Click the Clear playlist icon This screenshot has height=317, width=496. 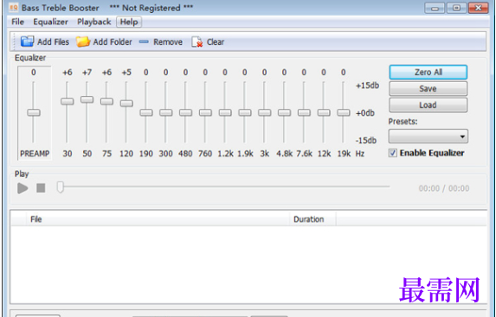[196, 41]
